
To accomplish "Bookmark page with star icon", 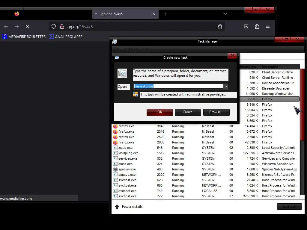I will click(220, 26).
